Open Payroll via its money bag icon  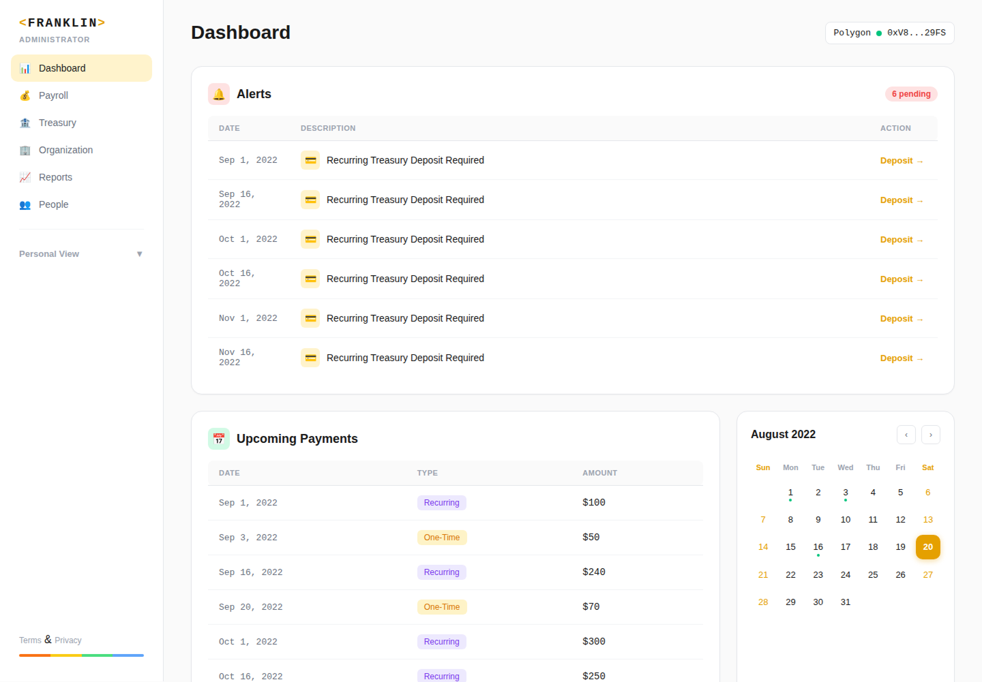(25, 95)
